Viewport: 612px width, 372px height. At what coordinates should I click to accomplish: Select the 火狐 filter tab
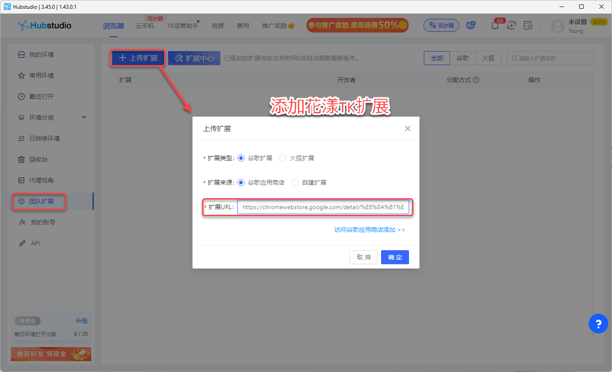pos(488,58)
